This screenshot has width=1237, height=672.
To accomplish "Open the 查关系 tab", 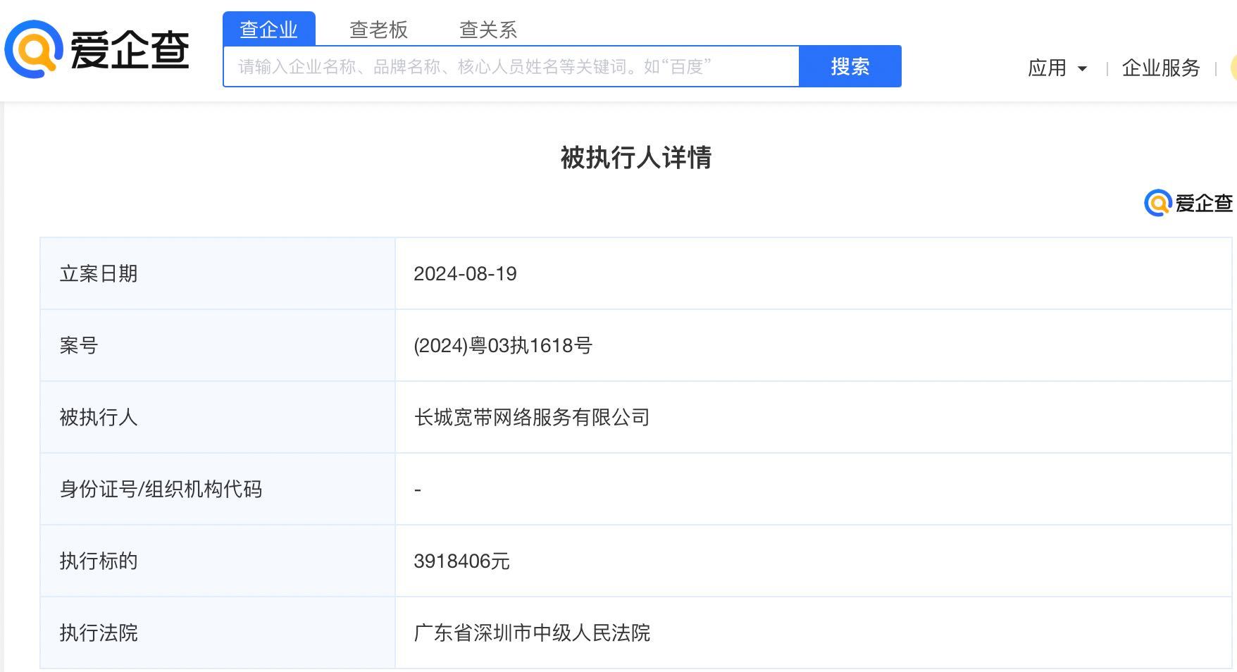I will tap(488, 30).
